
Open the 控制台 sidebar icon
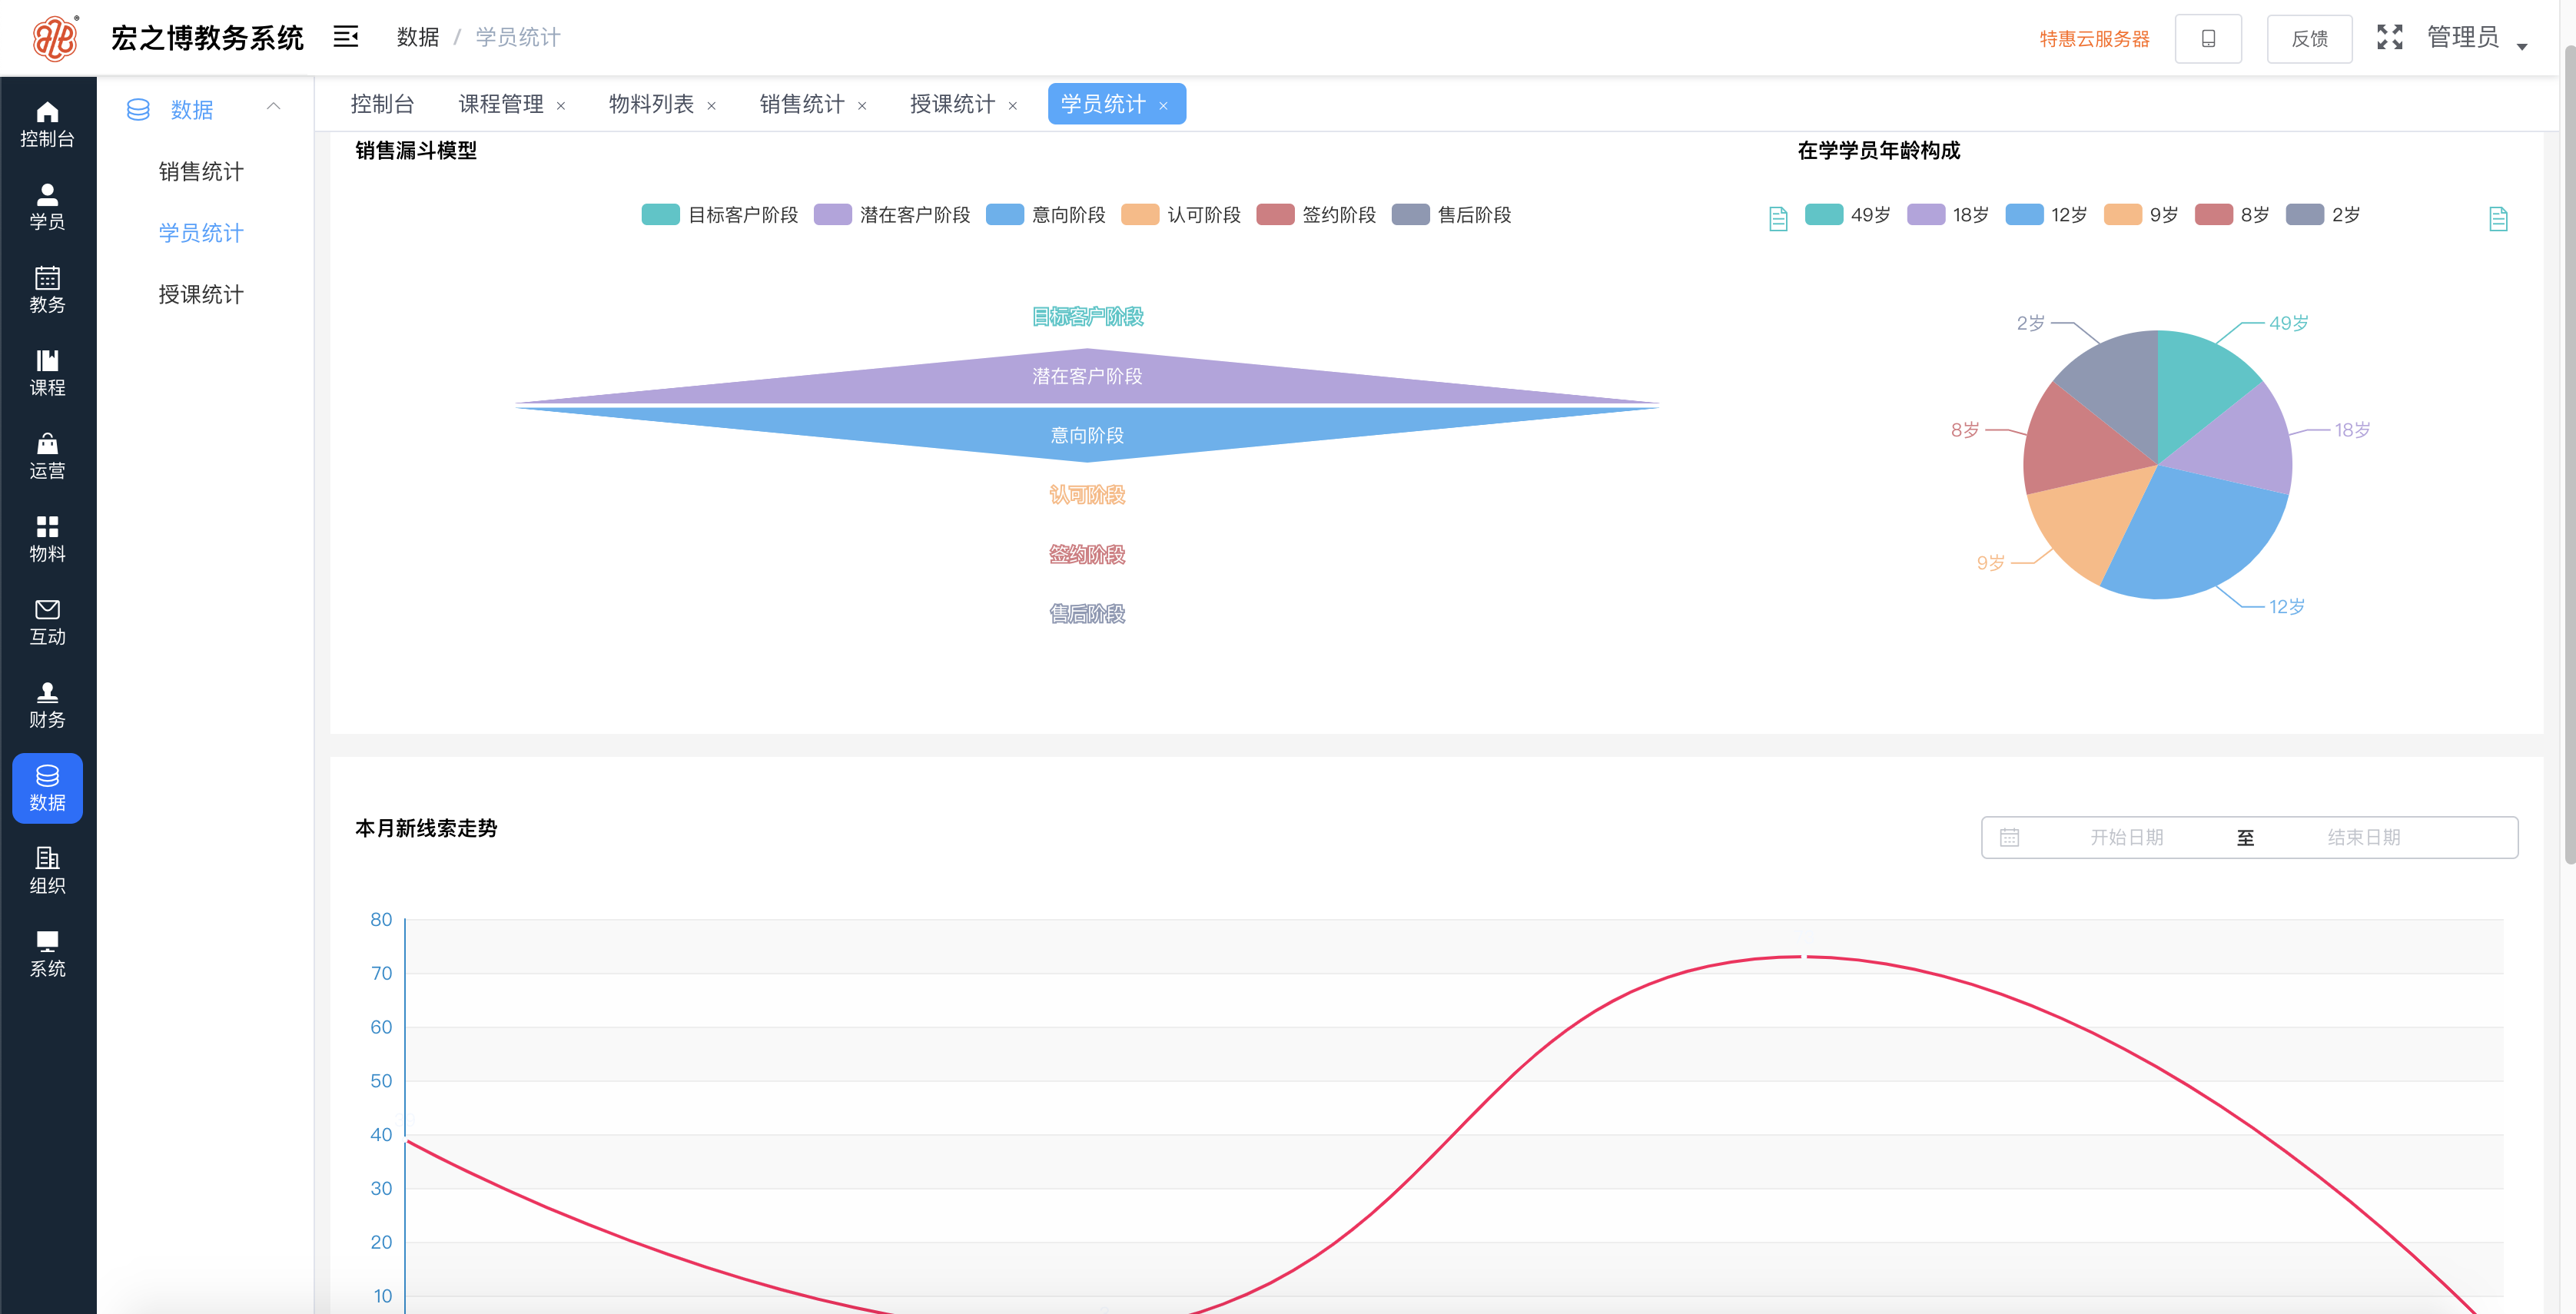[x=47, y=124]
